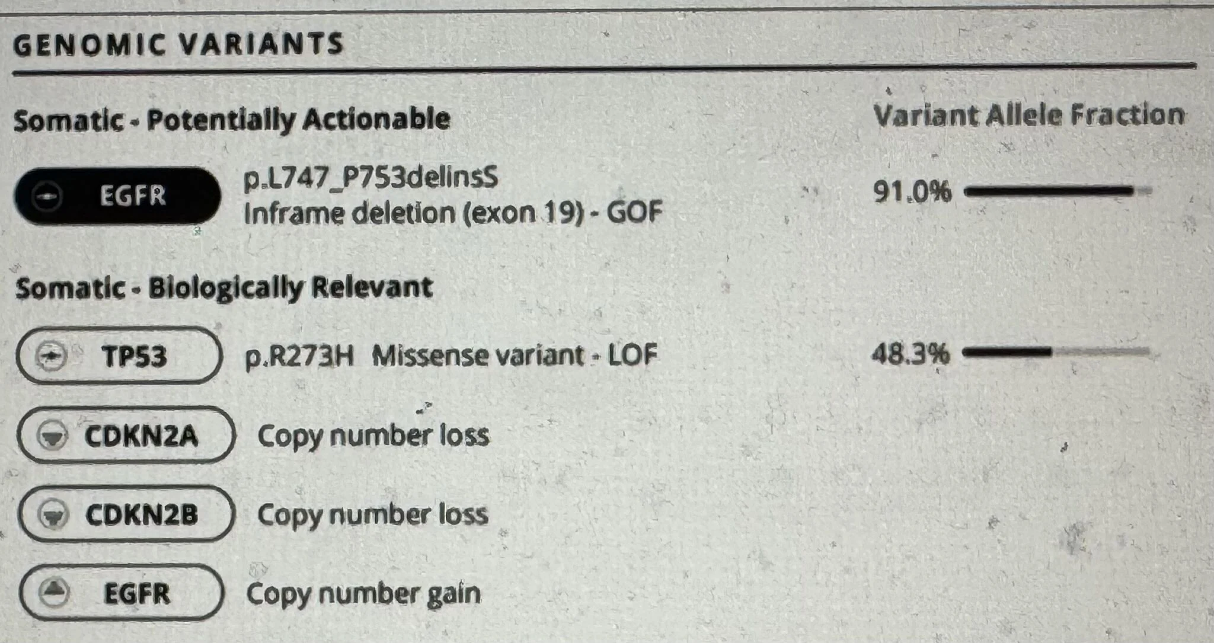
Task: Select the TP53 gene badge
Action: click(x=120, y=356)
